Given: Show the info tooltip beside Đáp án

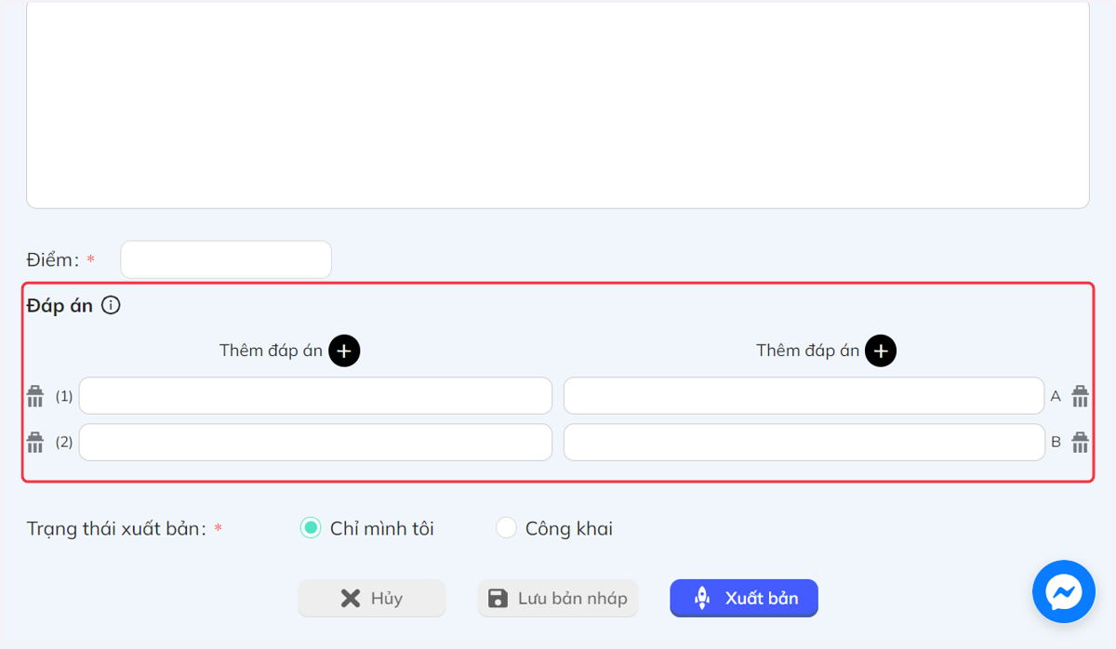Looking at the screenshot, I should tap(111, 305).
